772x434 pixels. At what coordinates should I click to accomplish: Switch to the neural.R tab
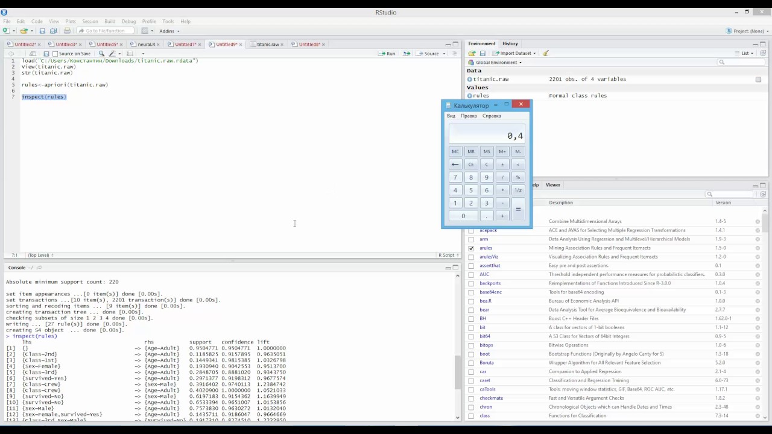[x=147, y=44]
